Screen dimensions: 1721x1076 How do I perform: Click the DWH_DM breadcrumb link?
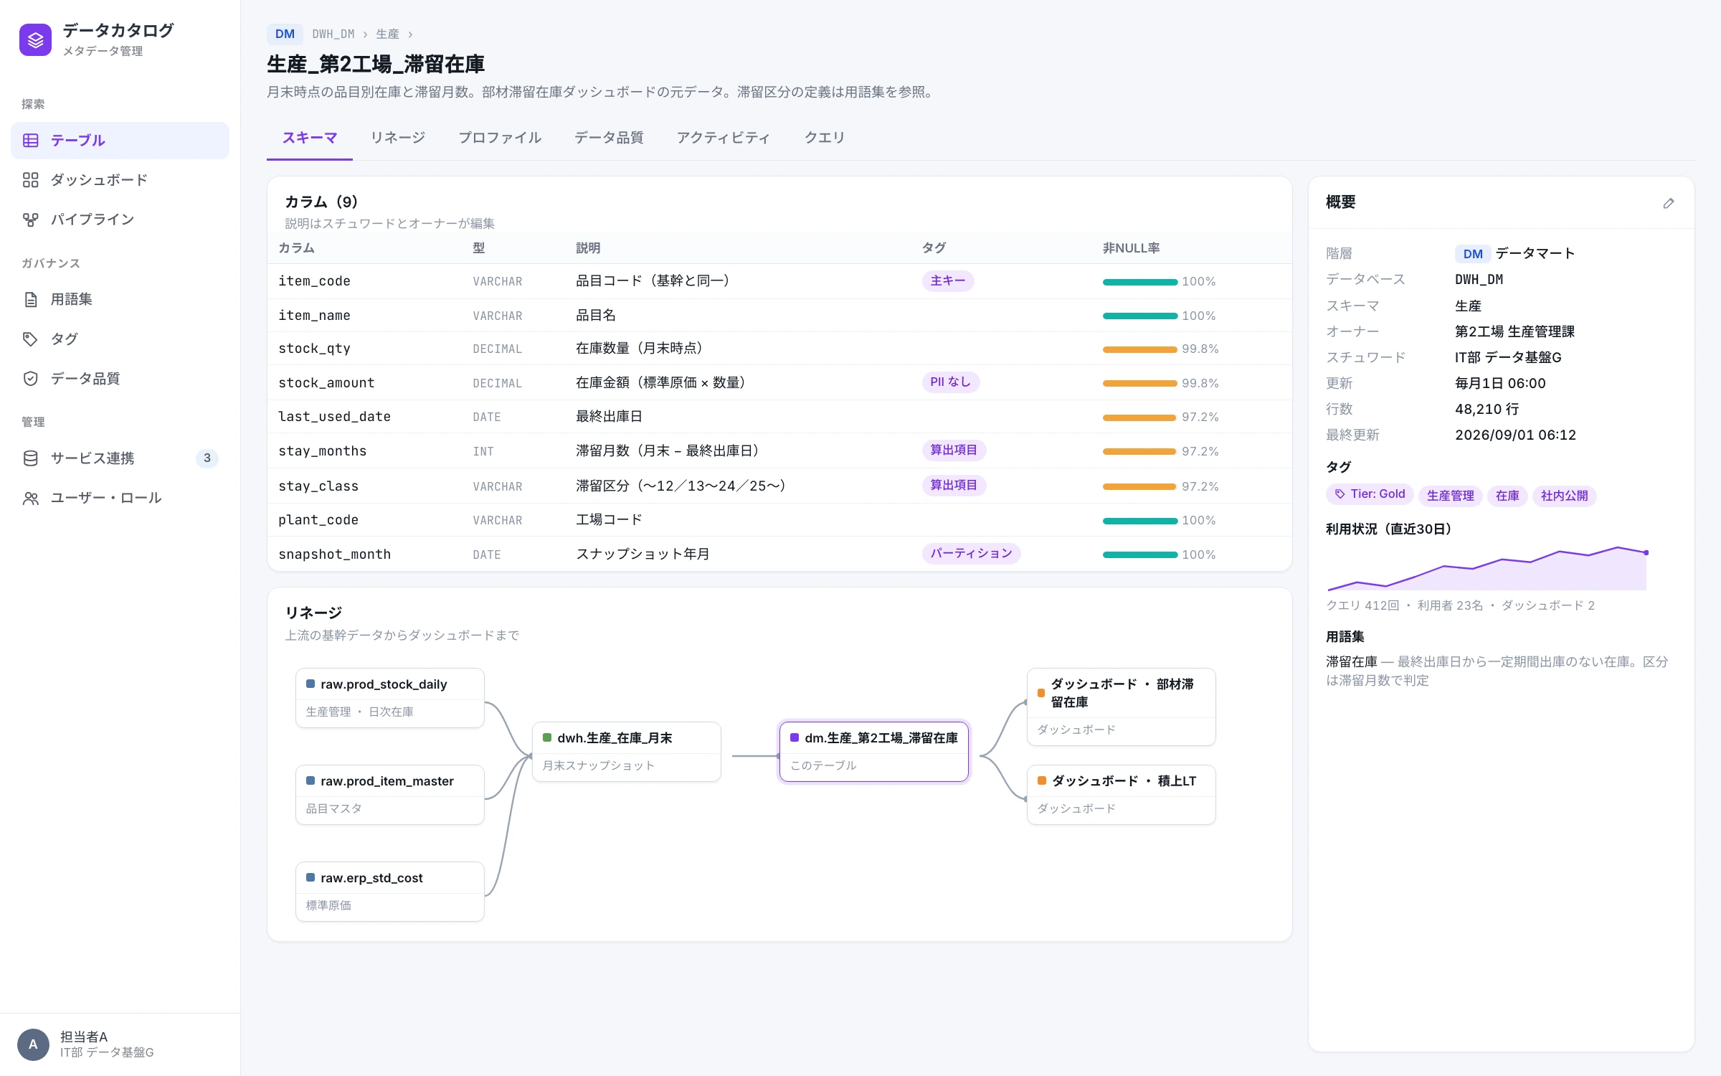[x=333, y=34]
